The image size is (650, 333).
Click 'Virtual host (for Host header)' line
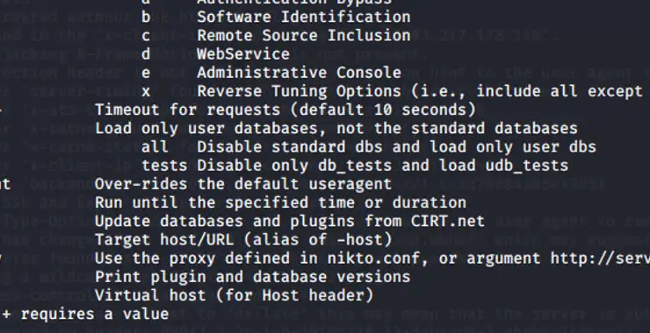point(235,295)
